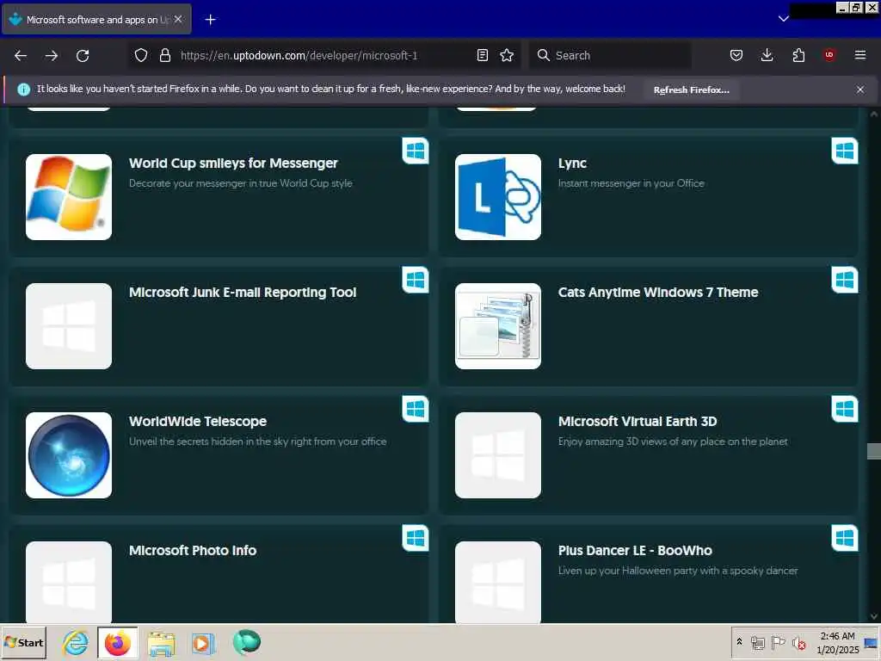Viewport: 881px width, 661px height.
Task: Open Pocket save icon
Action: click(x=736, y=55)
